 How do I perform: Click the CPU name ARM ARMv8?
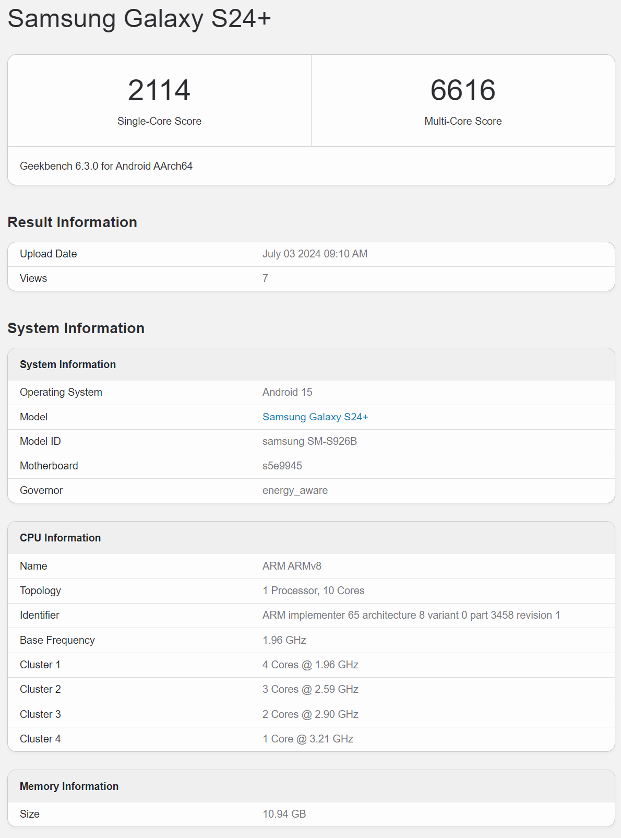pos(292,566)
